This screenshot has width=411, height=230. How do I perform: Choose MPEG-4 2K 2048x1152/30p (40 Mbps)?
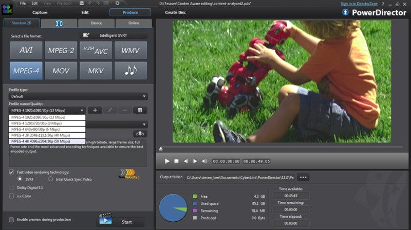[47, 135]
